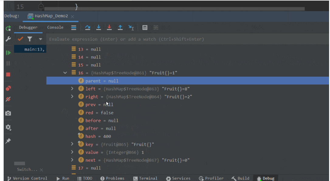Click the editor horizontal scrollbar
Viewport: 330px width, 181px height.
pos(174,9)
